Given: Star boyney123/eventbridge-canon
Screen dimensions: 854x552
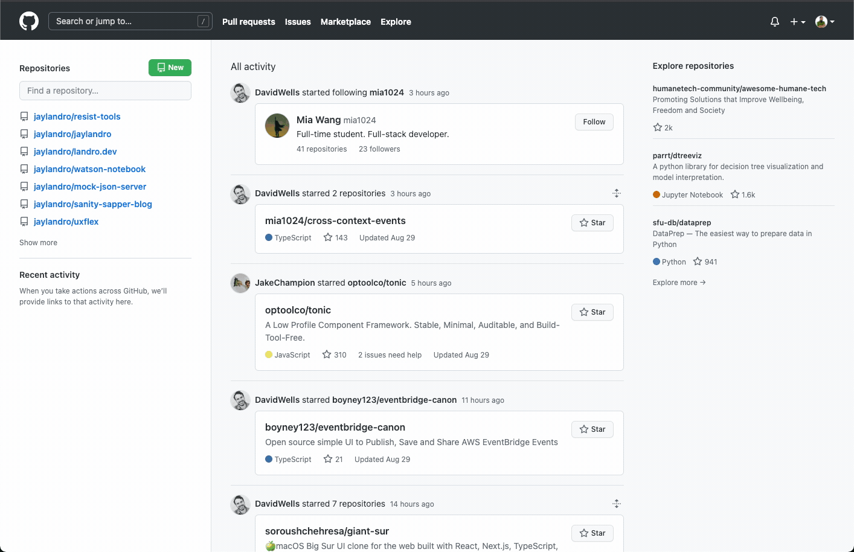Looking at the screenshot, I should pyautogui.click(x=592, y=429).
